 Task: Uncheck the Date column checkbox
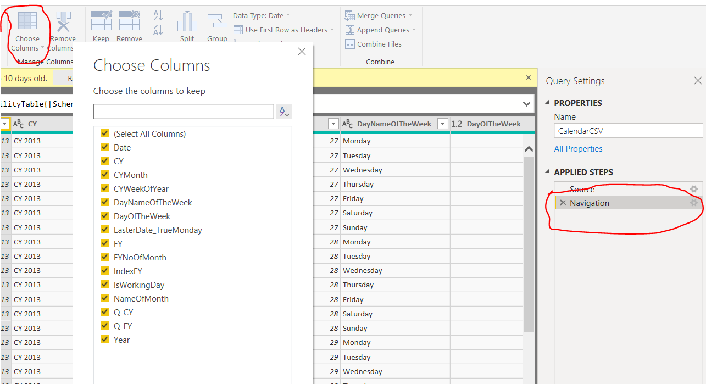pos(104,147)
